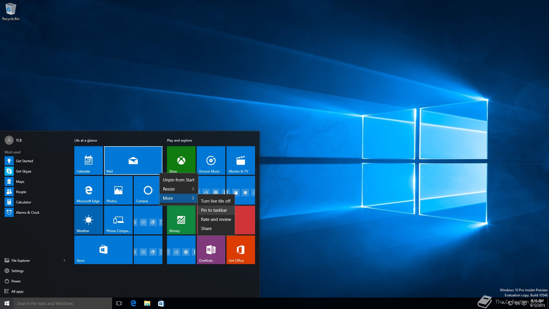This screenshot has width=549, height=309.
Task: Open the Weather tile
Action: pos(89,220)
